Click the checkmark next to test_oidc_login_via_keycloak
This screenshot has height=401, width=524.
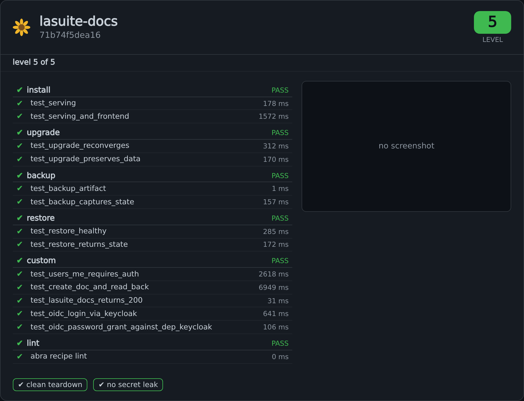coord(20,313)
